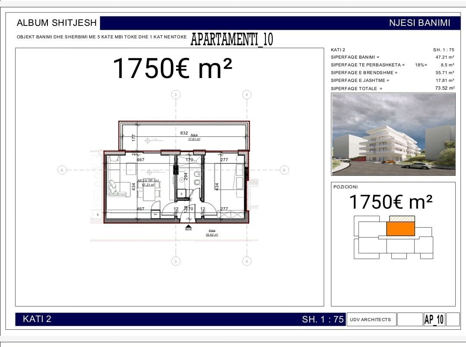
Task: Click the grid marker A on the left
Action: point(62,170)
